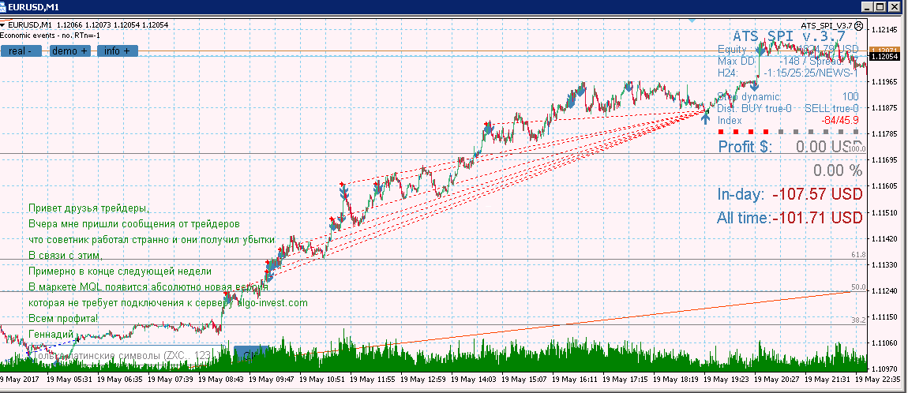
Task: Close the EURUSD,M1 chart window
Action: click(x=894, y=7)
